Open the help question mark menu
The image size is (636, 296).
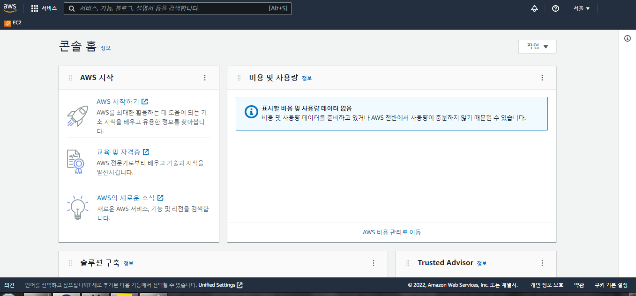(x=555, y=8)
